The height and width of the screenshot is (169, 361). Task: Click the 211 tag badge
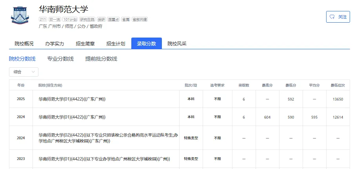42,19
